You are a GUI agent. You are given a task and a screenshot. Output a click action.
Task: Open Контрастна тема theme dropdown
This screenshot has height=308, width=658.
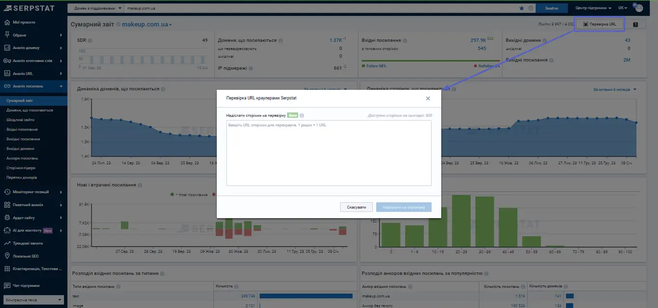[x=33, y=300]
